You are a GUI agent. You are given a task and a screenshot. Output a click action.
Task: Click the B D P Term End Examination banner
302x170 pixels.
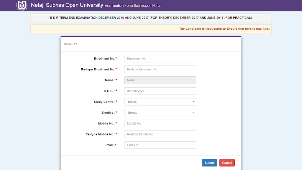151,18
